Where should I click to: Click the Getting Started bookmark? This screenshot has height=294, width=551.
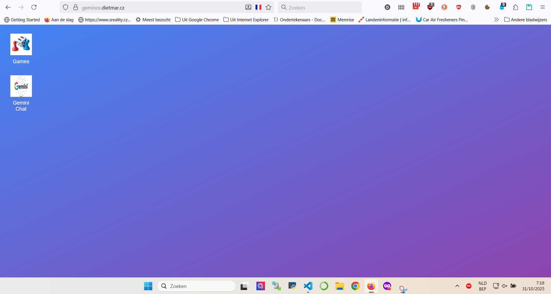tap(22, 20)
